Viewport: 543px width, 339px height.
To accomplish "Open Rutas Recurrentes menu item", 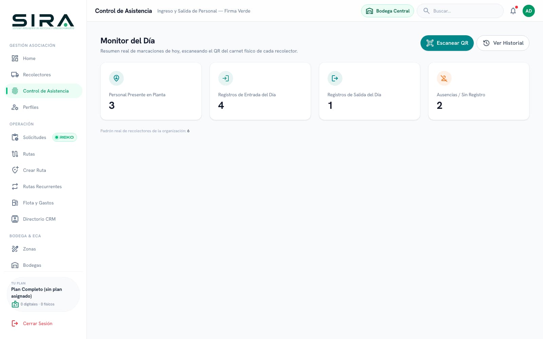I will [43, 186].
